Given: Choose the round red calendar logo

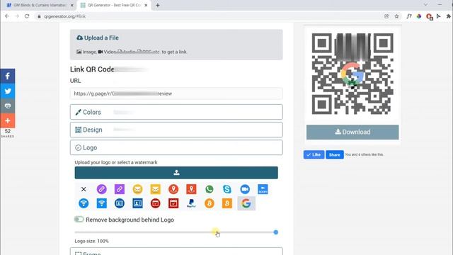Looking at the screenshot, I should tap(156, 203).
